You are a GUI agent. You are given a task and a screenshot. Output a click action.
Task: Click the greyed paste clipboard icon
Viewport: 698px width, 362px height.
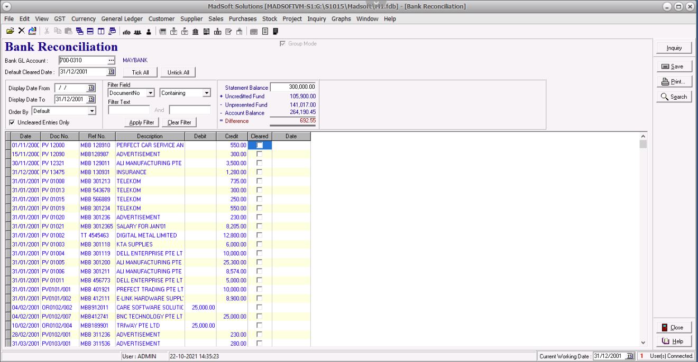(x=68, y=31)
